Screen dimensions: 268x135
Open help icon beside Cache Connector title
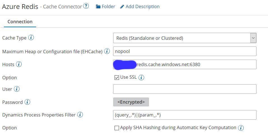coord(86,6)
